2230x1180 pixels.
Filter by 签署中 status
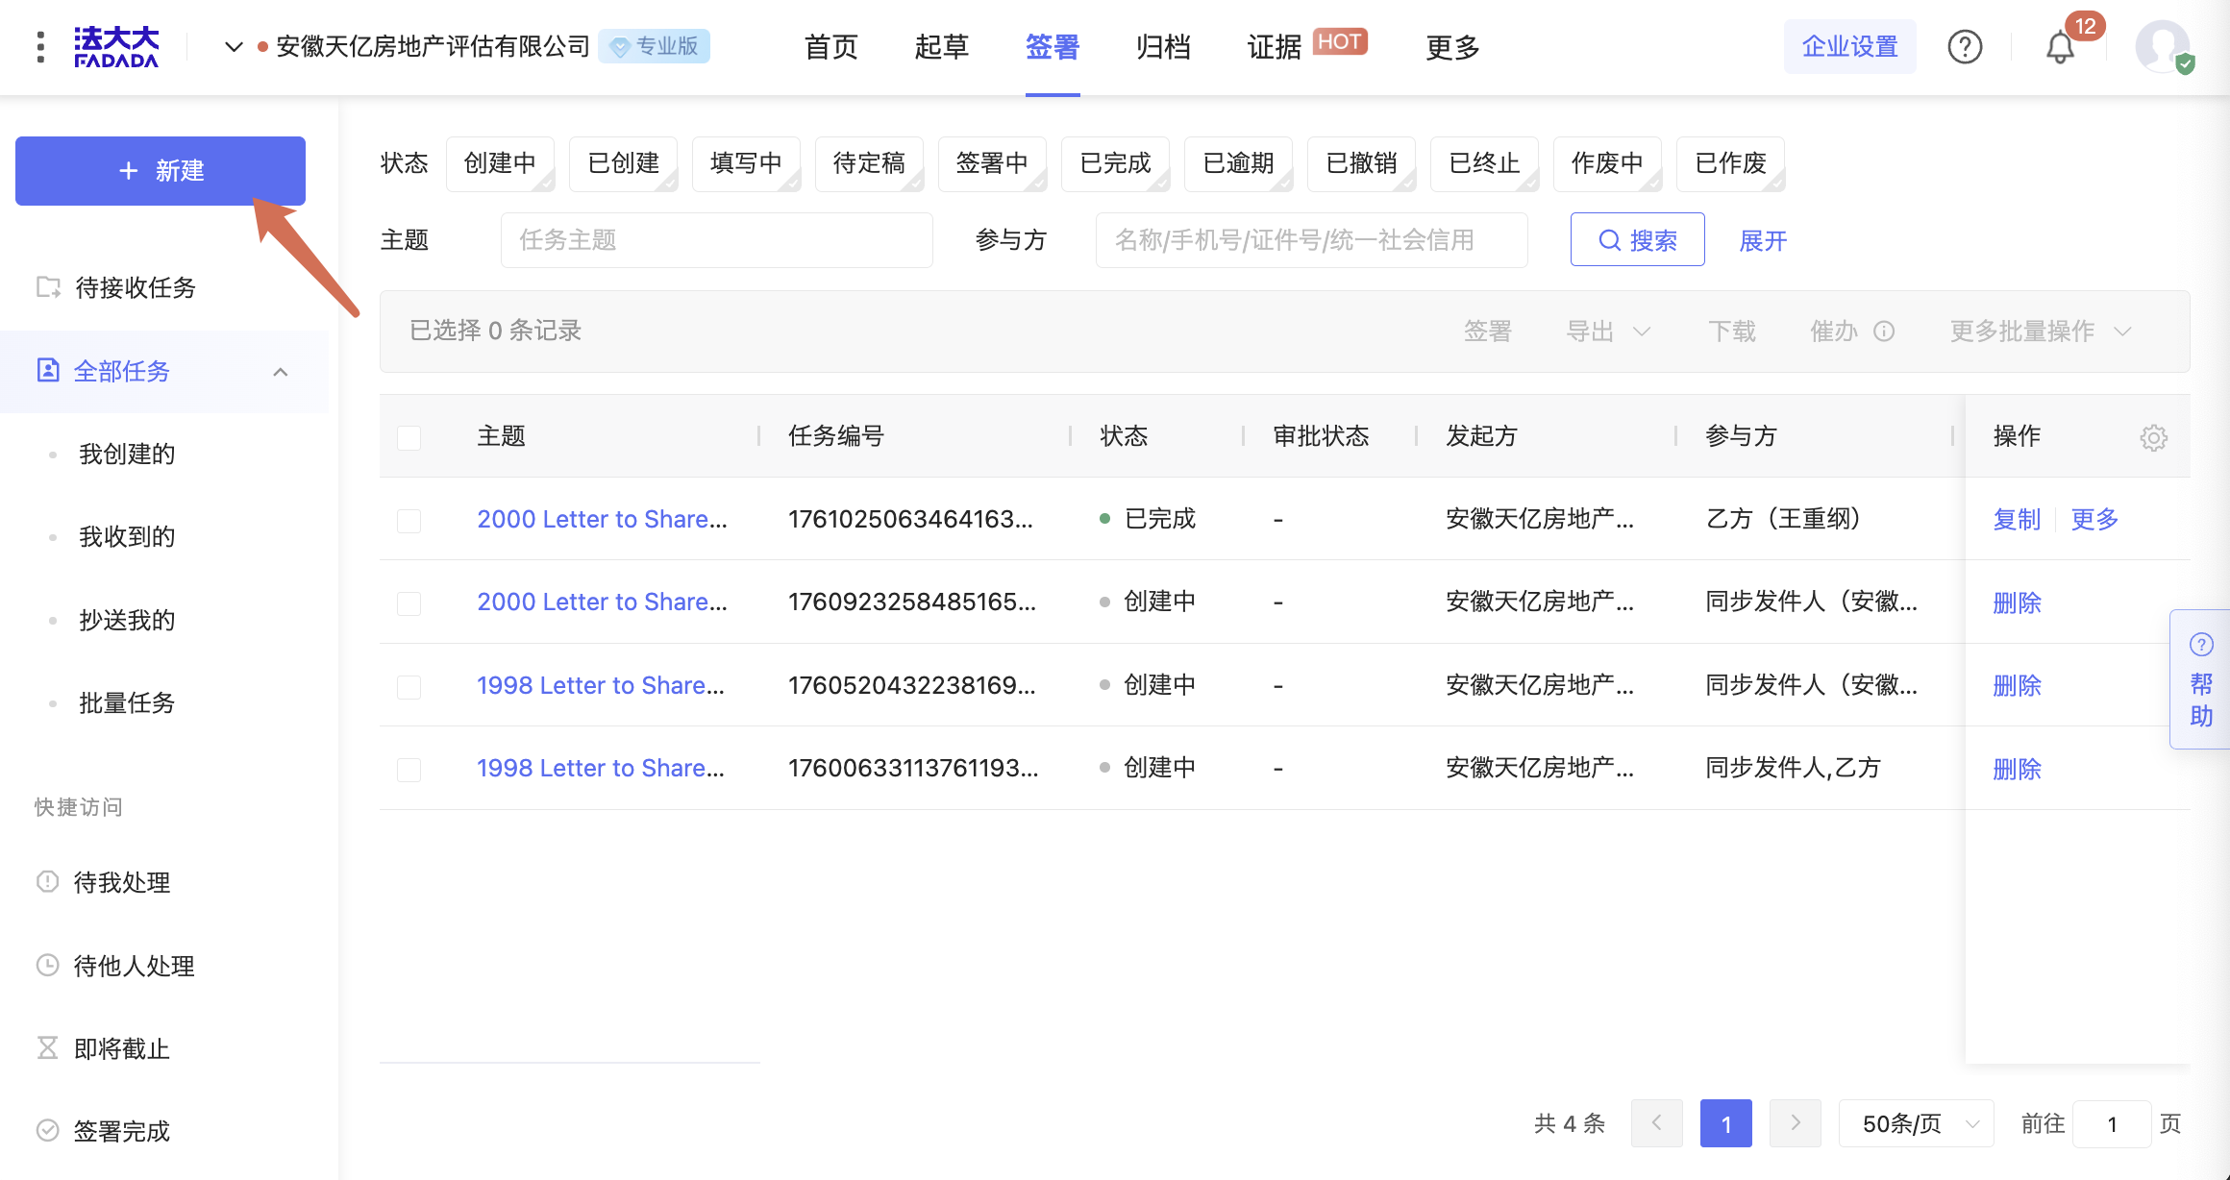[991, 163]
